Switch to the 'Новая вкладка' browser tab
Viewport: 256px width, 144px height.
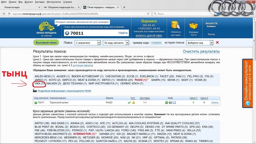click(19, 7)
